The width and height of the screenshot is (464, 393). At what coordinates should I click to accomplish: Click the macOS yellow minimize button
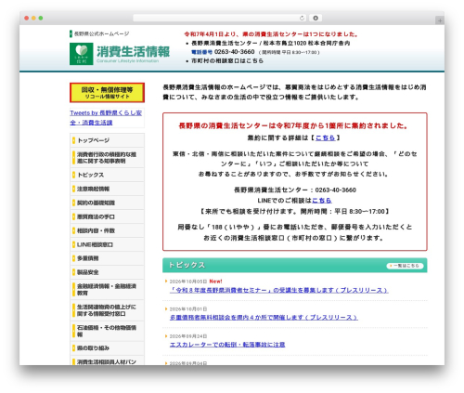pyautogui.click(x=33, y=19)
